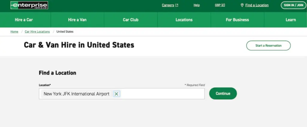This screenshot has width=307, height=127.
Task: Focus the Location input field
Action: coord(162,94)
